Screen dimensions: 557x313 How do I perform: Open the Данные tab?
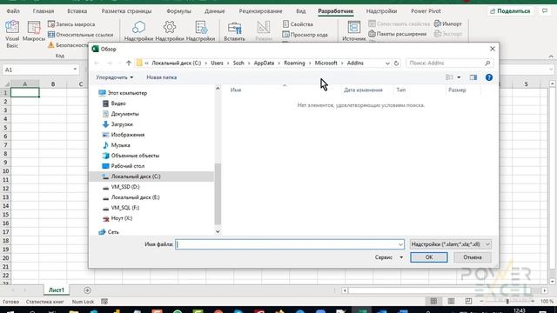(215, 11)
